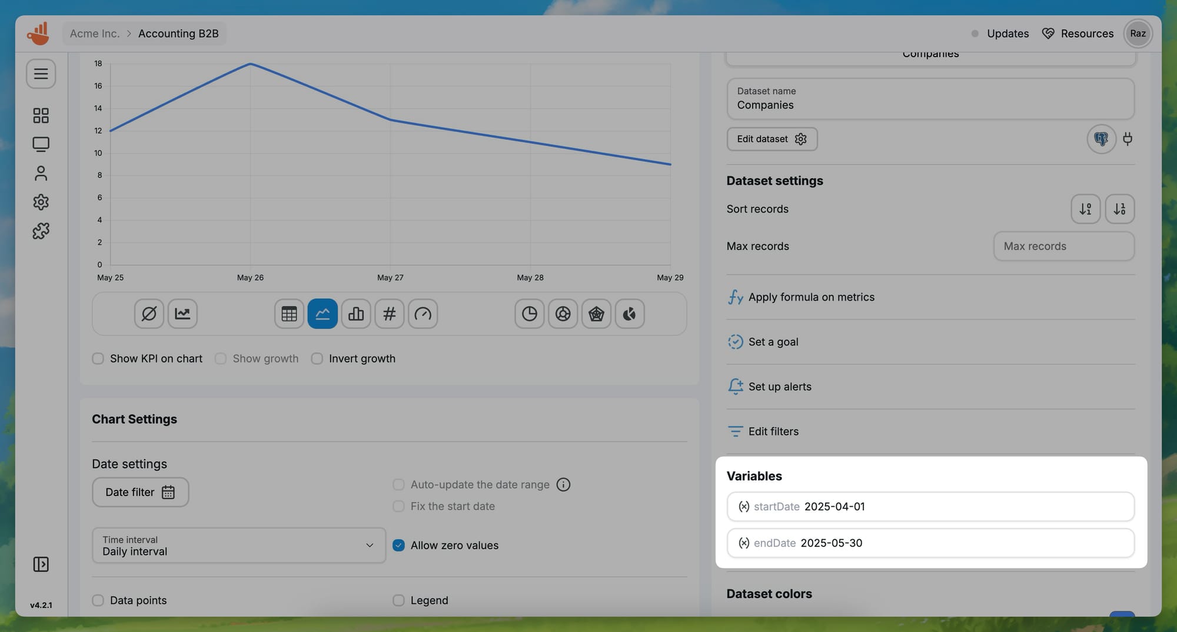The width and height of the screenshot is (1177, 632).
Task: Switch to the bar chart type
Action: (x=356, y=314)
